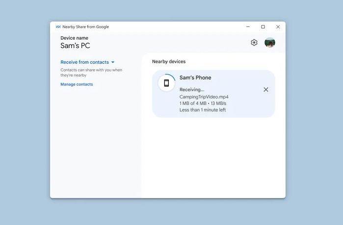Click the 1 MB of 4 MB transfer speed line
343x225 pixels.
coord(203,103)
